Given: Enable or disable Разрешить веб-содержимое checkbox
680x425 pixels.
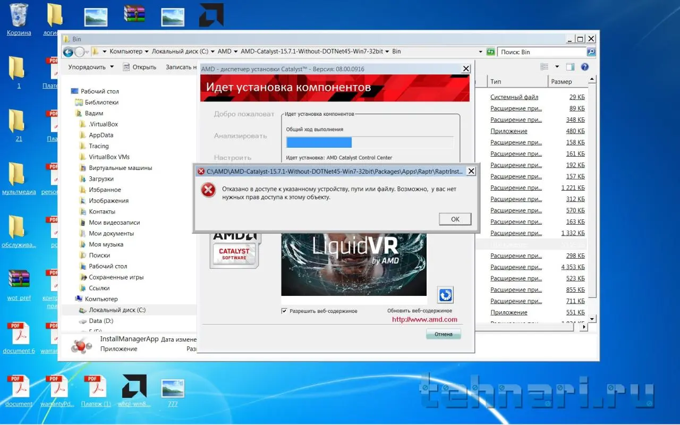Looking at the screenshot, I should [285, 311].
